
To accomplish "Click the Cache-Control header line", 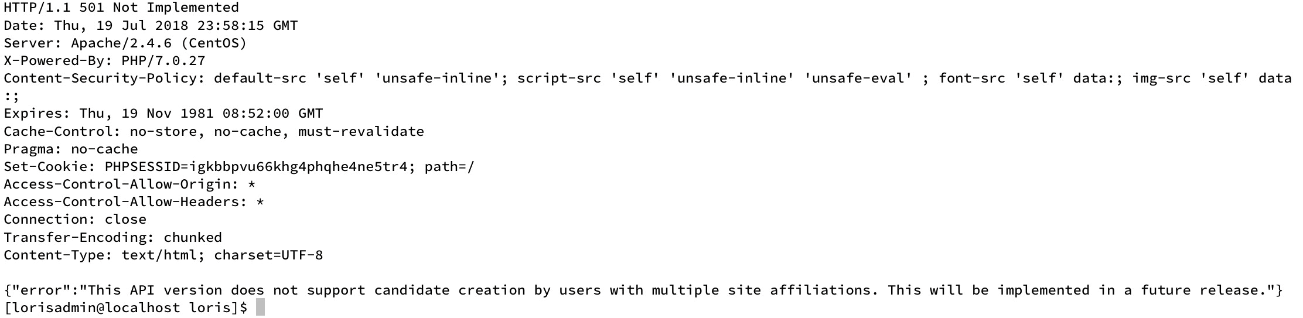I will point(214,131).
